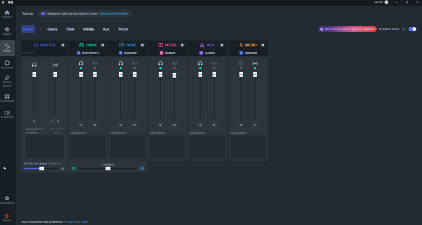Screen dimensions: 422x225
Task: Select the Micro tab
Action: coord(123,29)
